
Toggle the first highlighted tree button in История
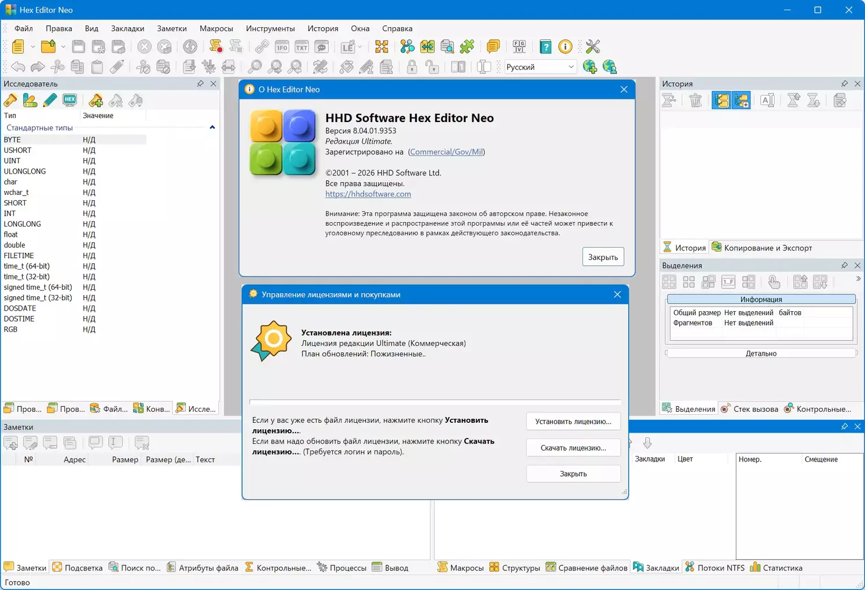click(x=721, y=101)
